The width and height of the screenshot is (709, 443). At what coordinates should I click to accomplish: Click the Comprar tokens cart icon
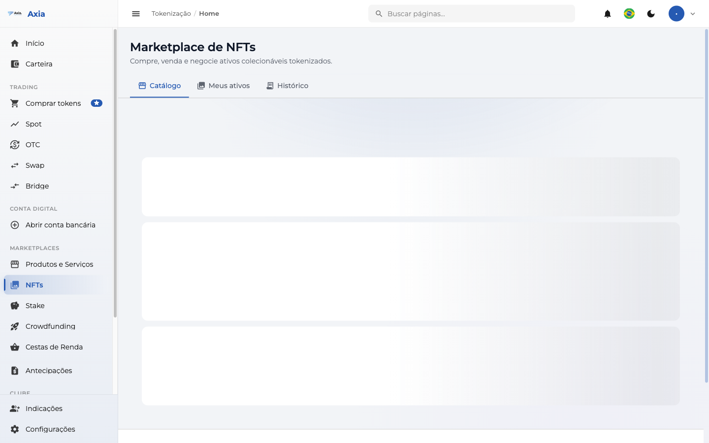point(15,103)
